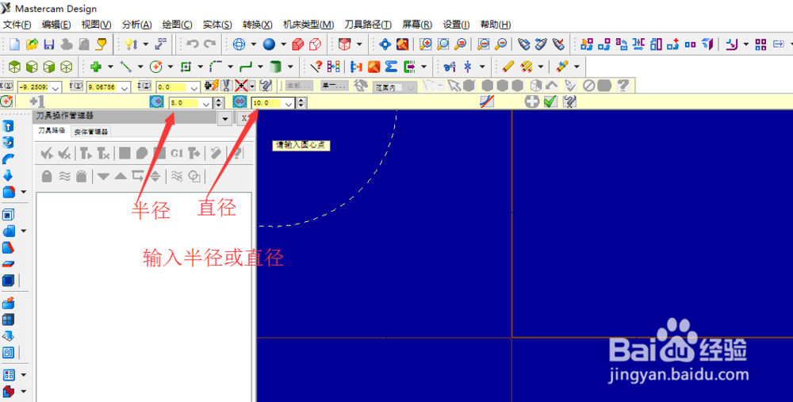The image size is (793, 402).
Task: Click the FastPoint lightning icon
Action: 213,86
